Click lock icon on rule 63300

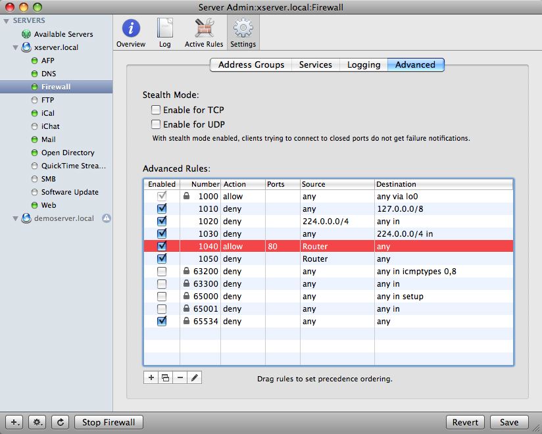pyautogui.click(x=186, y=283)
